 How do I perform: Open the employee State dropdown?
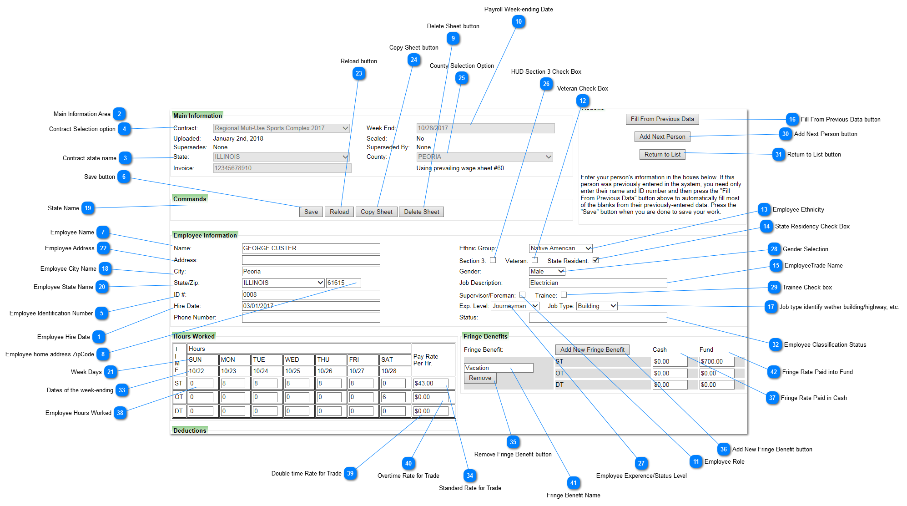pyautogui.click(x=283, y=283)
